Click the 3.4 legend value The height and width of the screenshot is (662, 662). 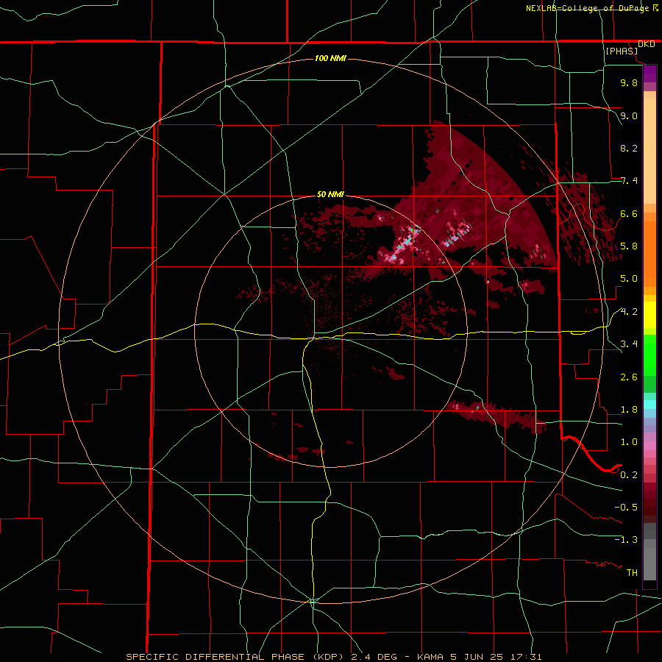[629, 344]
